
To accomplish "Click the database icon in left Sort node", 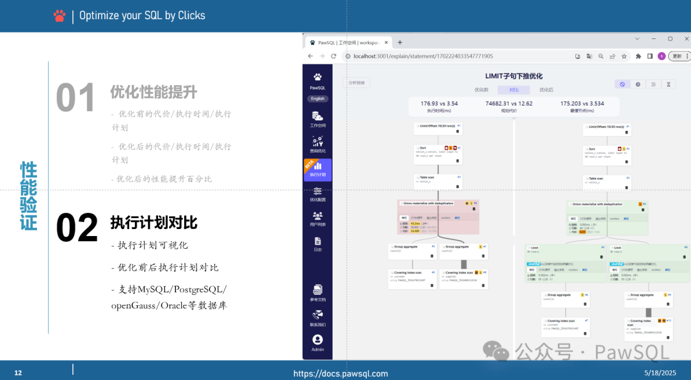I will 457,161.
